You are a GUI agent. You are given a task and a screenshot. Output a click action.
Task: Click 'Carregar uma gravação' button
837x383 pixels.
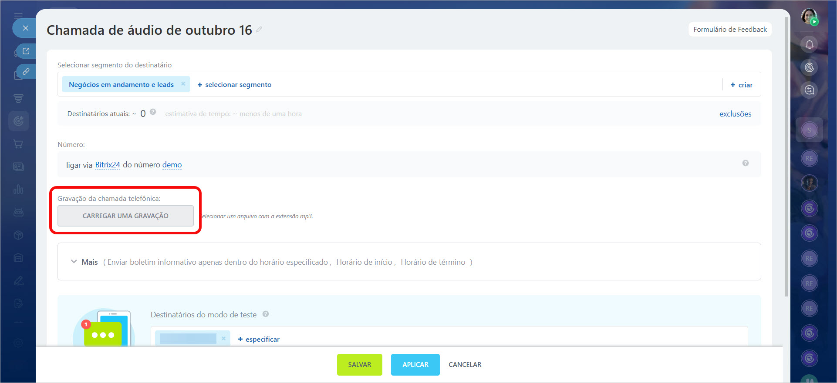[x=125, y=216]
